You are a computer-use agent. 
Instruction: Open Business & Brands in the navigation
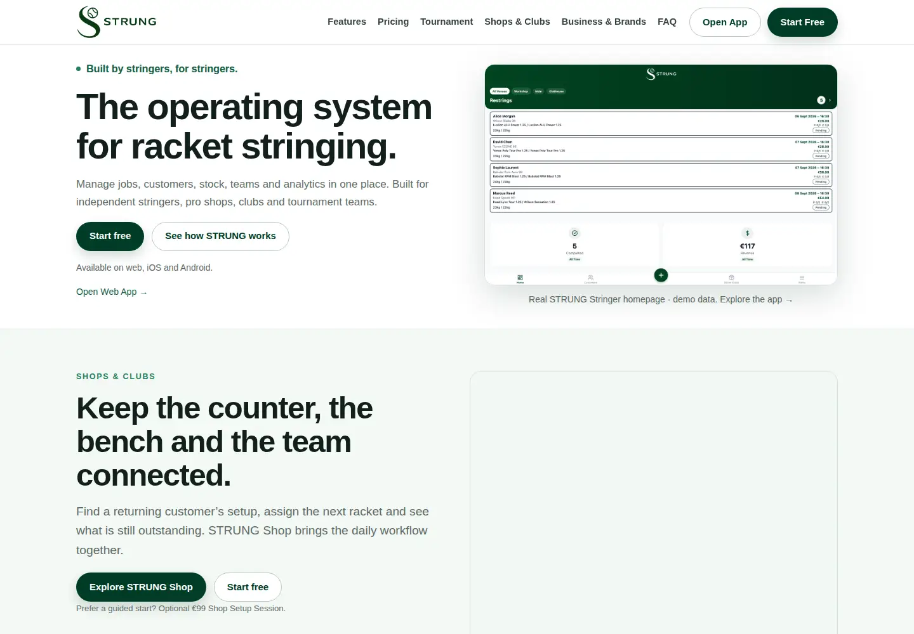(604, 22)
